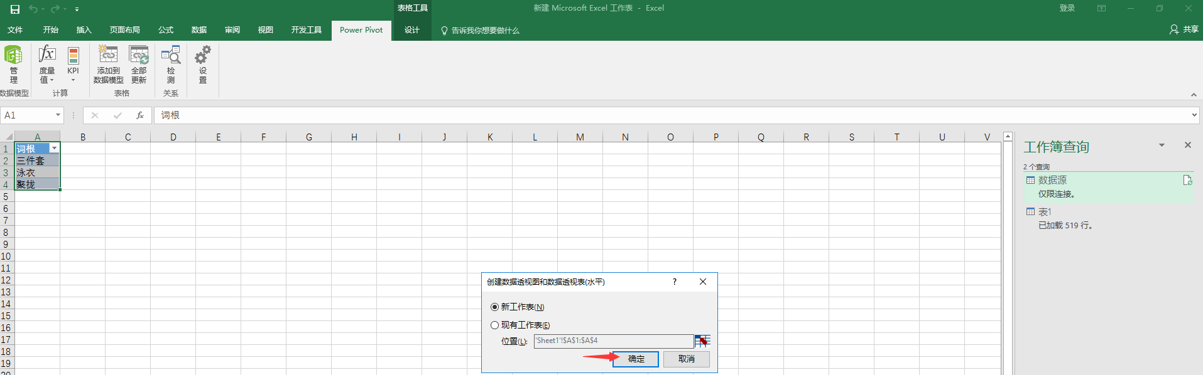Click document icon beside 数据源 query
Screen dimensions: 1203x375
pos(1187,180)
